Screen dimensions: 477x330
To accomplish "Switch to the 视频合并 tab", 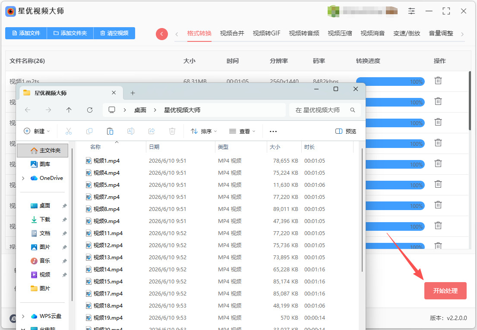I will pyautogui.click(x=232, y=33).
